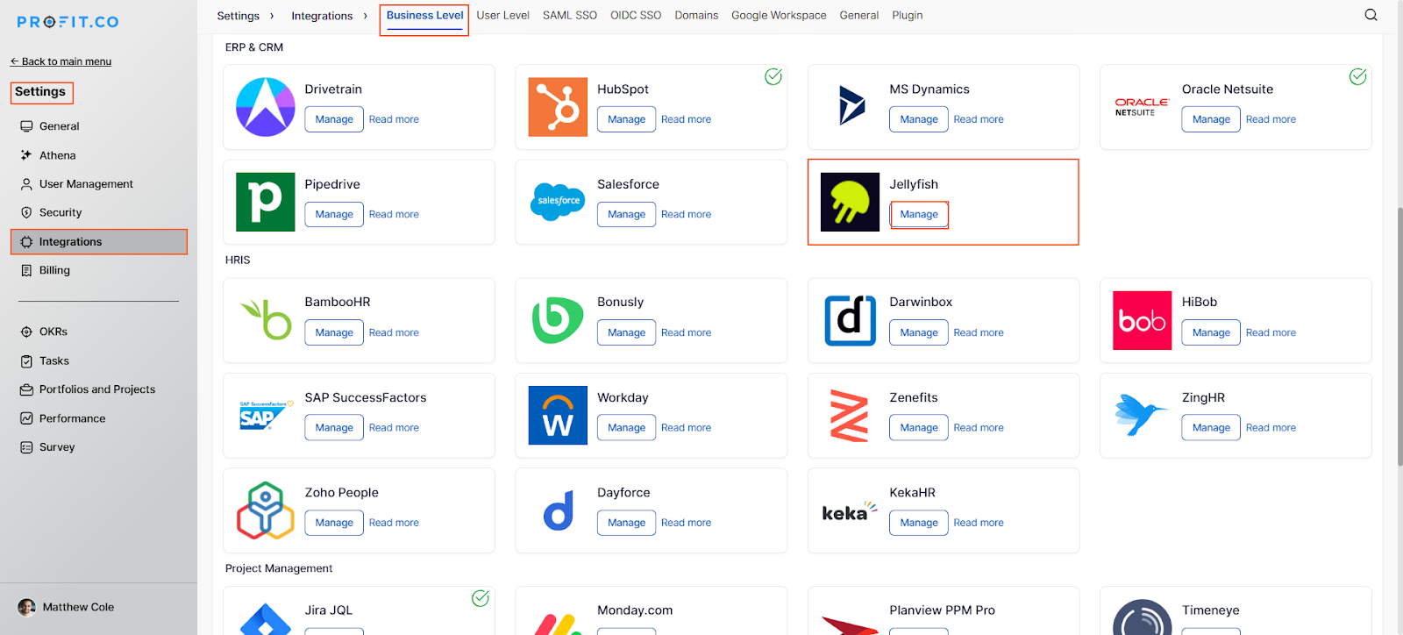Switch to Google Workspace tab

(x=779, y=16)
